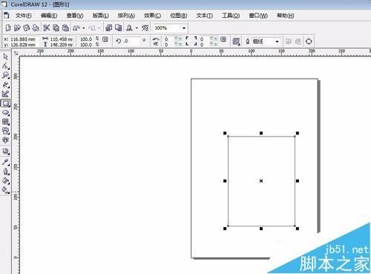Click the x position field 116.885 mm
Image resolution: width=371 pixels, height=274 pixels.
pos(24,39)
